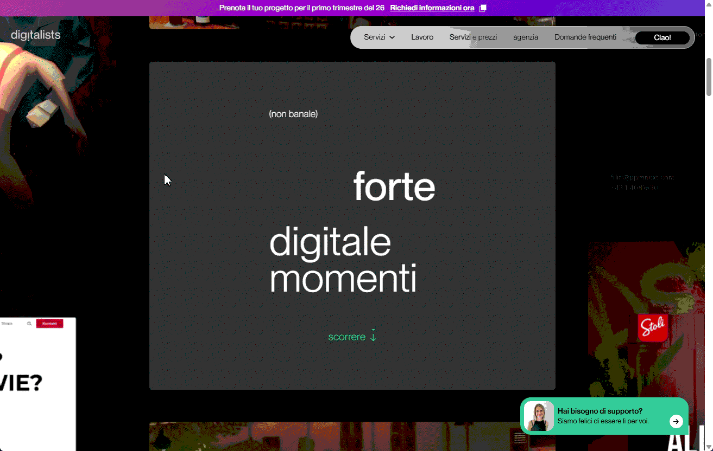Image resolution: width=713 pixels, height=451 pixels.
Task: Click the email address on the right side
Action: coord(643,177)
